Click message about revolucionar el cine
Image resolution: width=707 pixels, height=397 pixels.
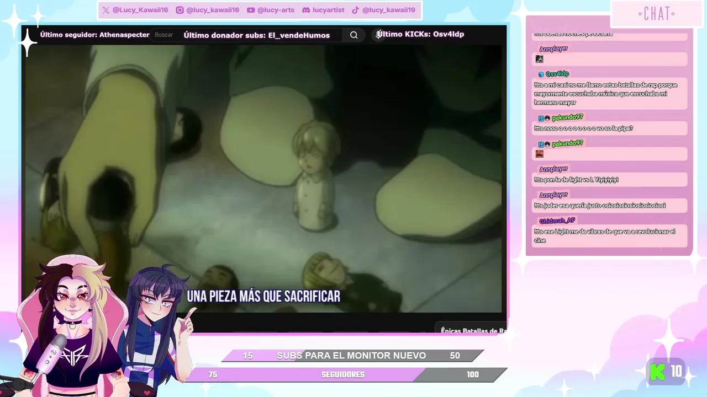pyautogui.click(x=610, y=236)
